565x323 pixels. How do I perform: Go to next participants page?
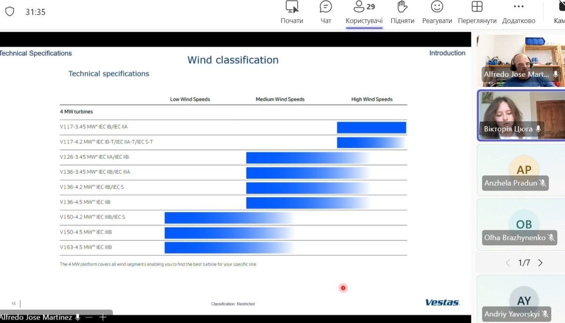pyautogui.click(x=540, y=263)
